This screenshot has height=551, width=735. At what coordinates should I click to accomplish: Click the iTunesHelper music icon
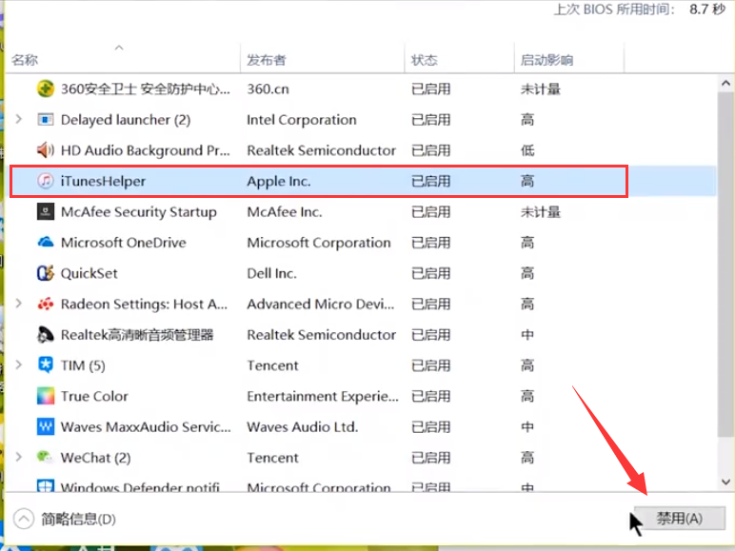coord(45,181)
